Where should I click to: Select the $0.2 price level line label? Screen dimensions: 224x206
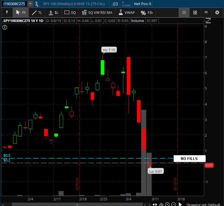click(x=7, y=160)
